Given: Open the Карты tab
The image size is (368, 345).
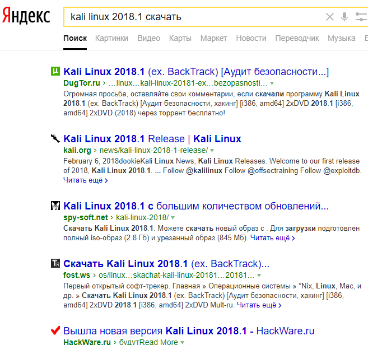Looking at the screenshot, I should (x=180, y=38).
